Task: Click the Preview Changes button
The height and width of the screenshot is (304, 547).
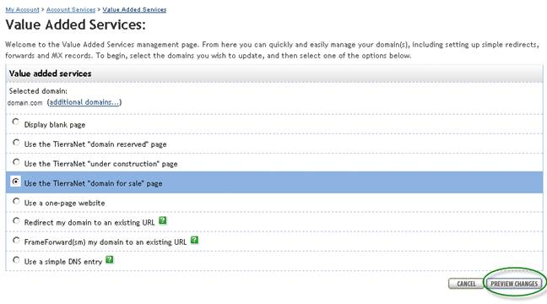Action: (x=514, y=284)
